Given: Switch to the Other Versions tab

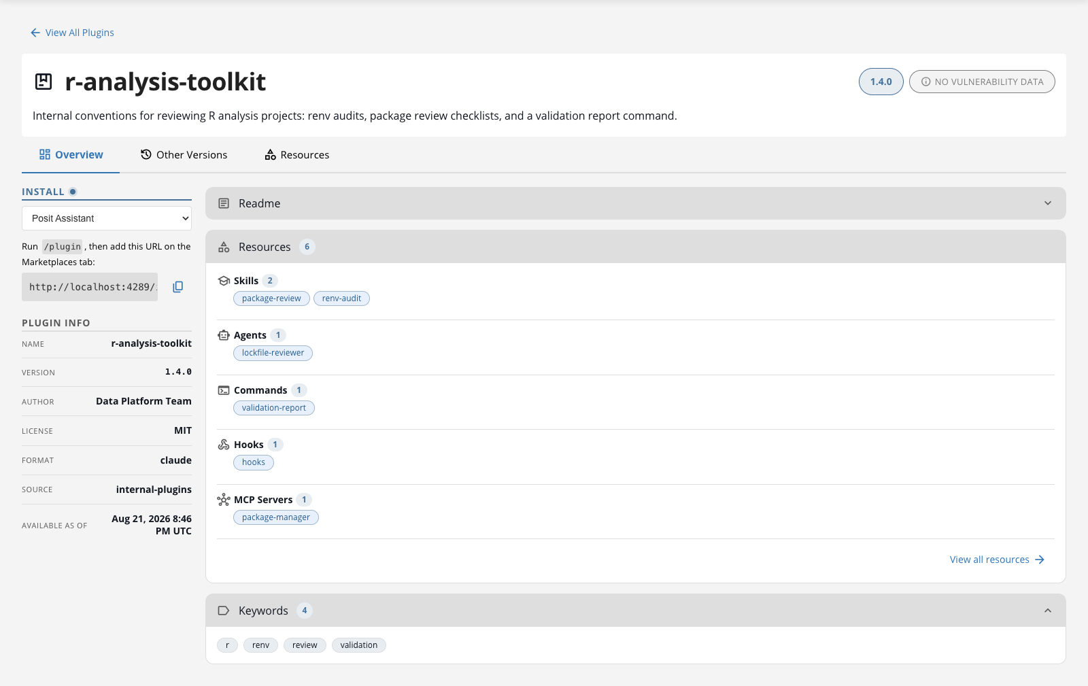Looking at the screenshot, I should click(184, 155).
